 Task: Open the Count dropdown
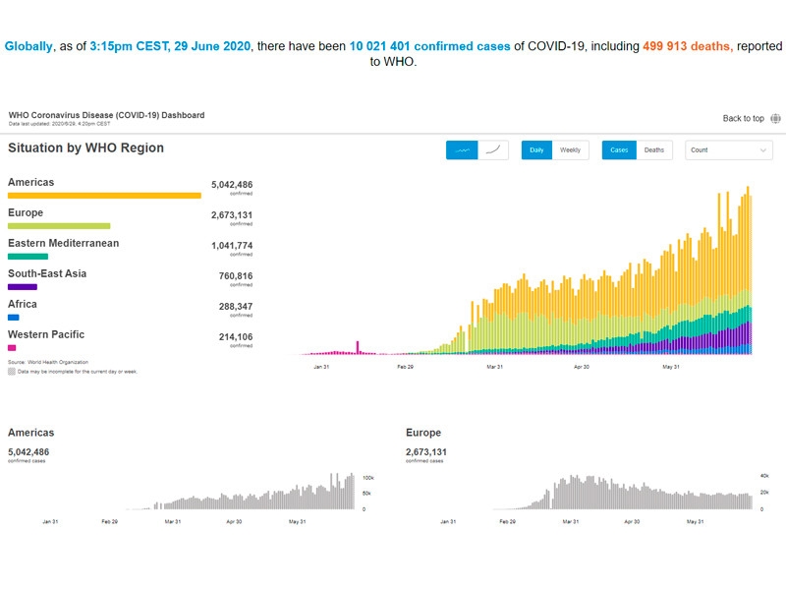tap(727, 150)
